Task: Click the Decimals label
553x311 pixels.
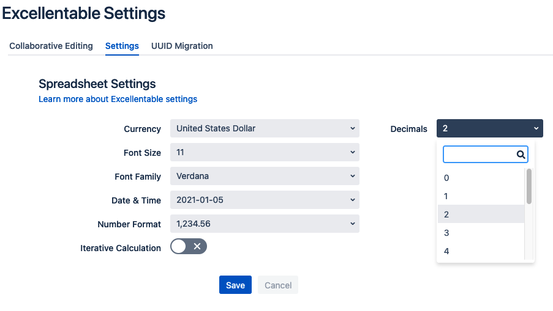Action: [408, 129]
